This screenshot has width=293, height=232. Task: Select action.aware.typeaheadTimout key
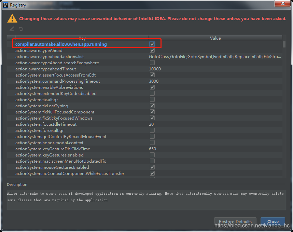click(x=46, y=69)
